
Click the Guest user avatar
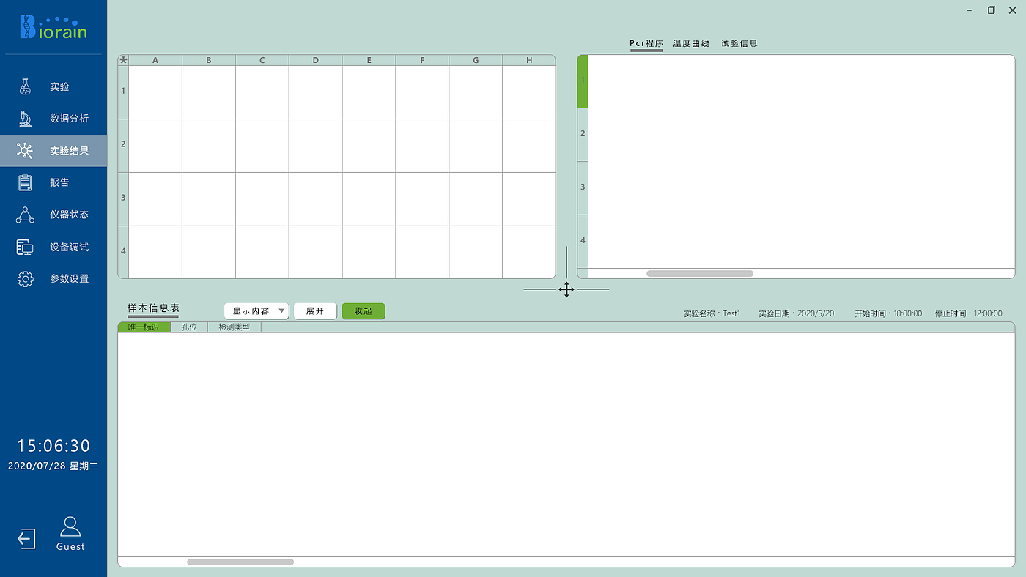(70, 527)
